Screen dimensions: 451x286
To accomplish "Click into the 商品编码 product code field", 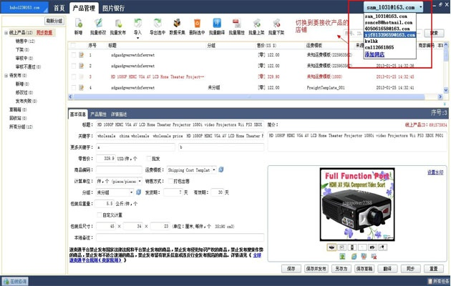I will pyautogui.click(x=119, y=170).
